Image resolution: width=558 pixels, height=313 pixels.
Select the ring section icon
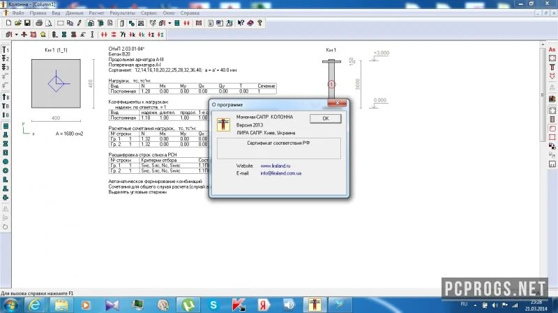[6, 170]
